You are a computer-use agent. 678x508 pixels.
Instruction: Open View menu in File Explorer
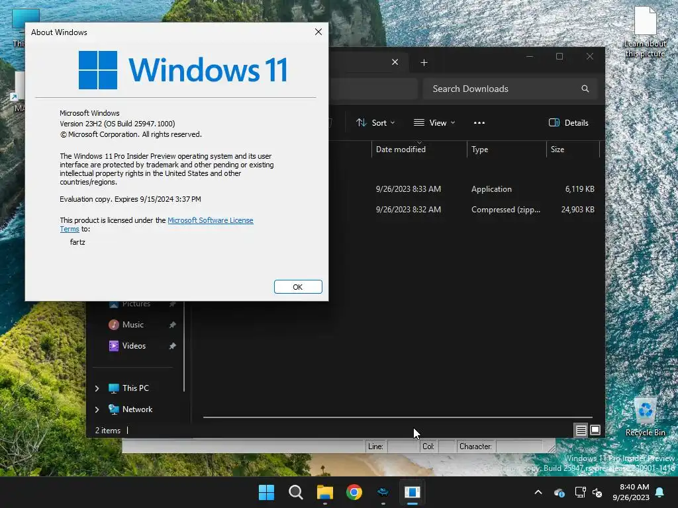coord(434,122)
